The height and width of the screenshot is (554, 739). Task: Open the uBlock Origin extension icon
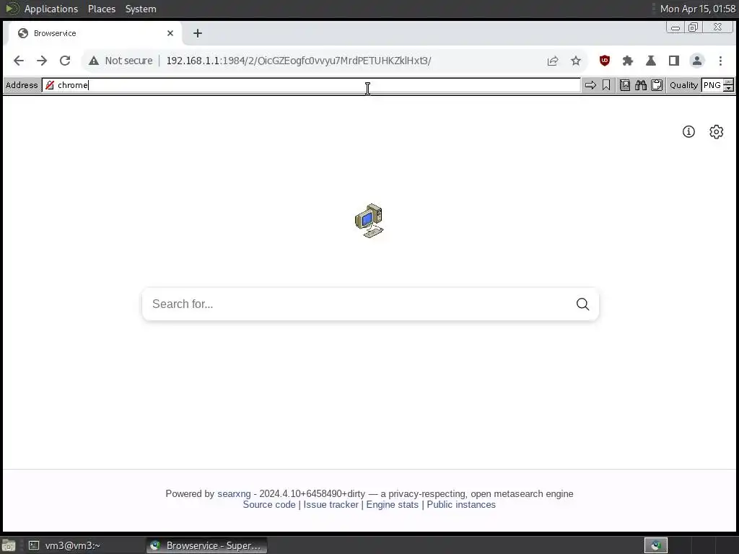[604, 61]
